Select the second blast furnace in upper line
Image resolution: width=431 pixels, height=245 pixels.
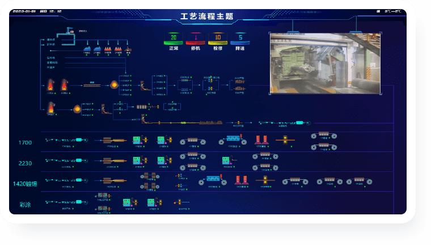point(64,85)
